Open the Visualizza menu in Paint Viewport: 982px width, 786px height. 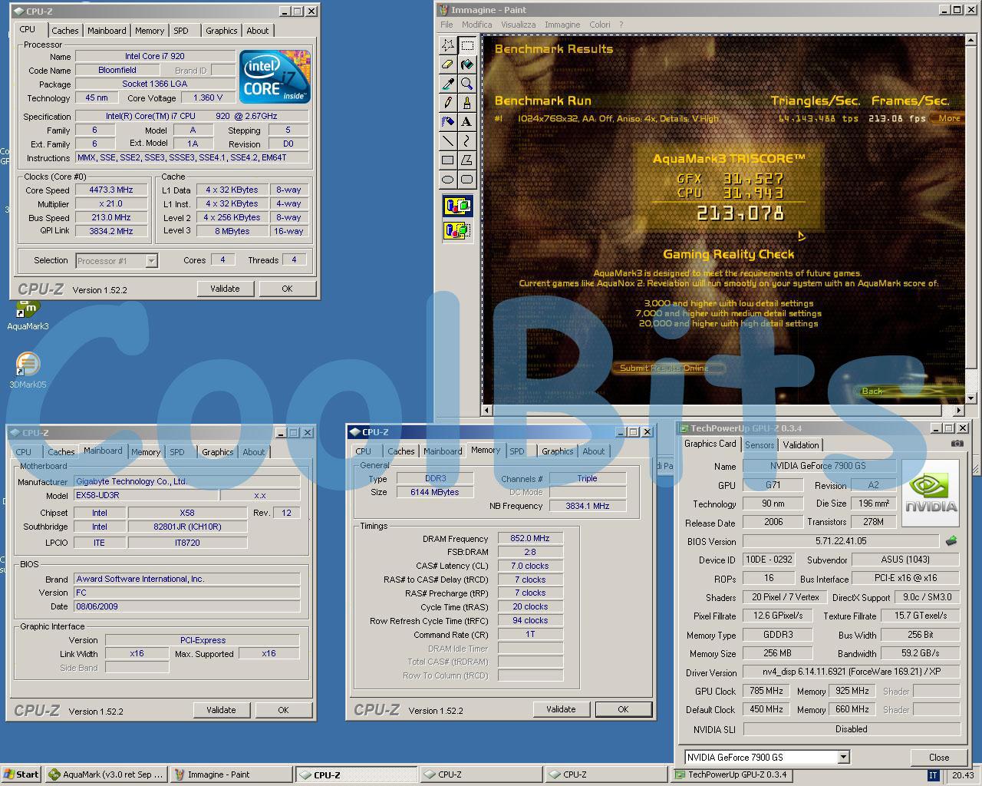[519, 25]
